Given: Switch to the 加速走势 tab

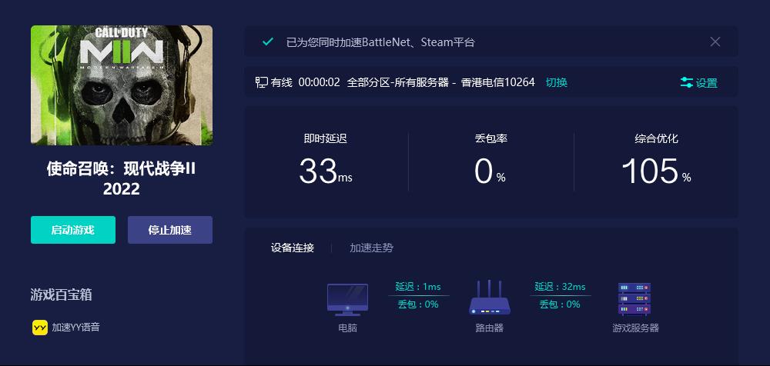Looking at the screenshot, I should 371,248.
